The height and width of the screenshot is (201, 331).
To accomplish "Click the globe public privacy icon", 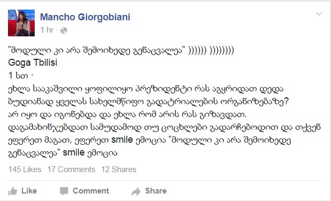I will pyautogui.click(x=64, y=30).
